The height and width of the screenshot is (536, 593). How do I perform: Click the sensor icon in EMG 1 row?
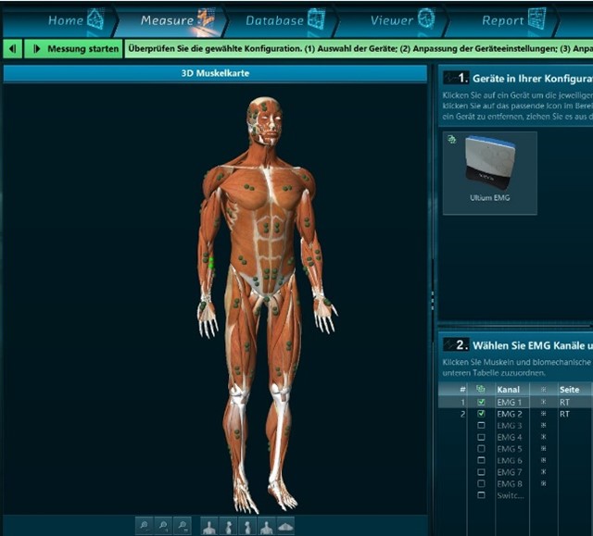coord(544,403)
